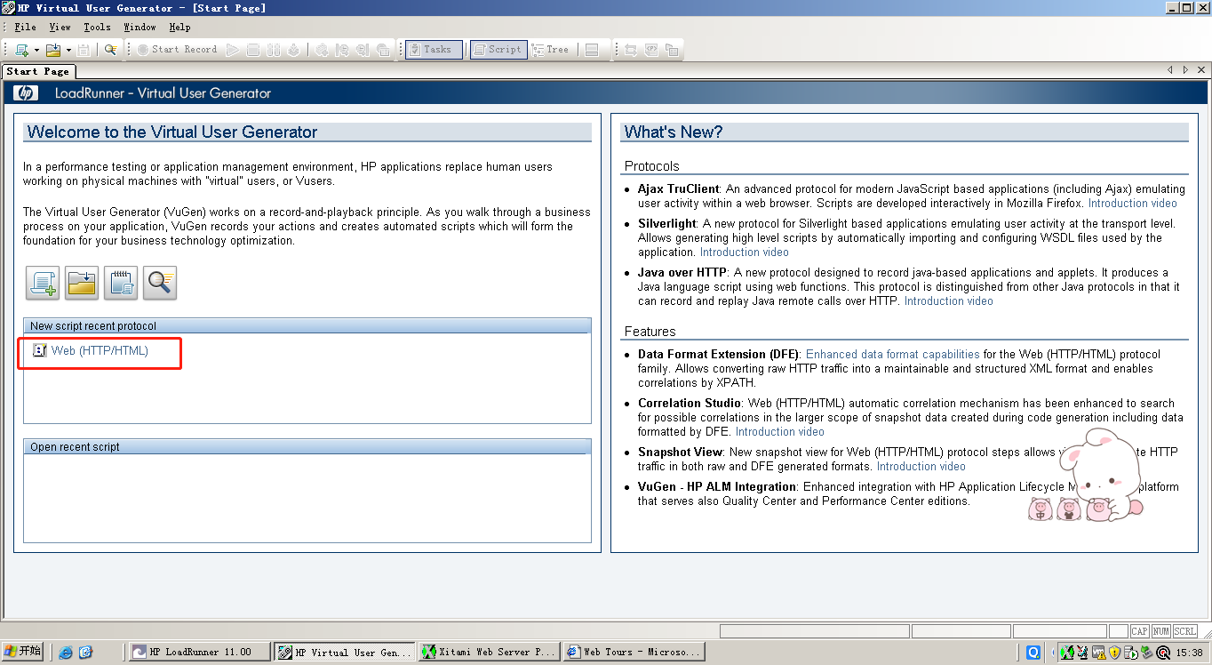Open the Window menu

point(140,28)
